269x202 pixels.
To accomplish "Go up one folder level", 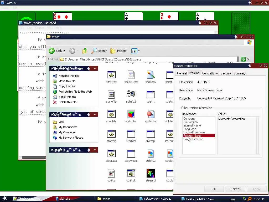I will (x=85, y=51).
